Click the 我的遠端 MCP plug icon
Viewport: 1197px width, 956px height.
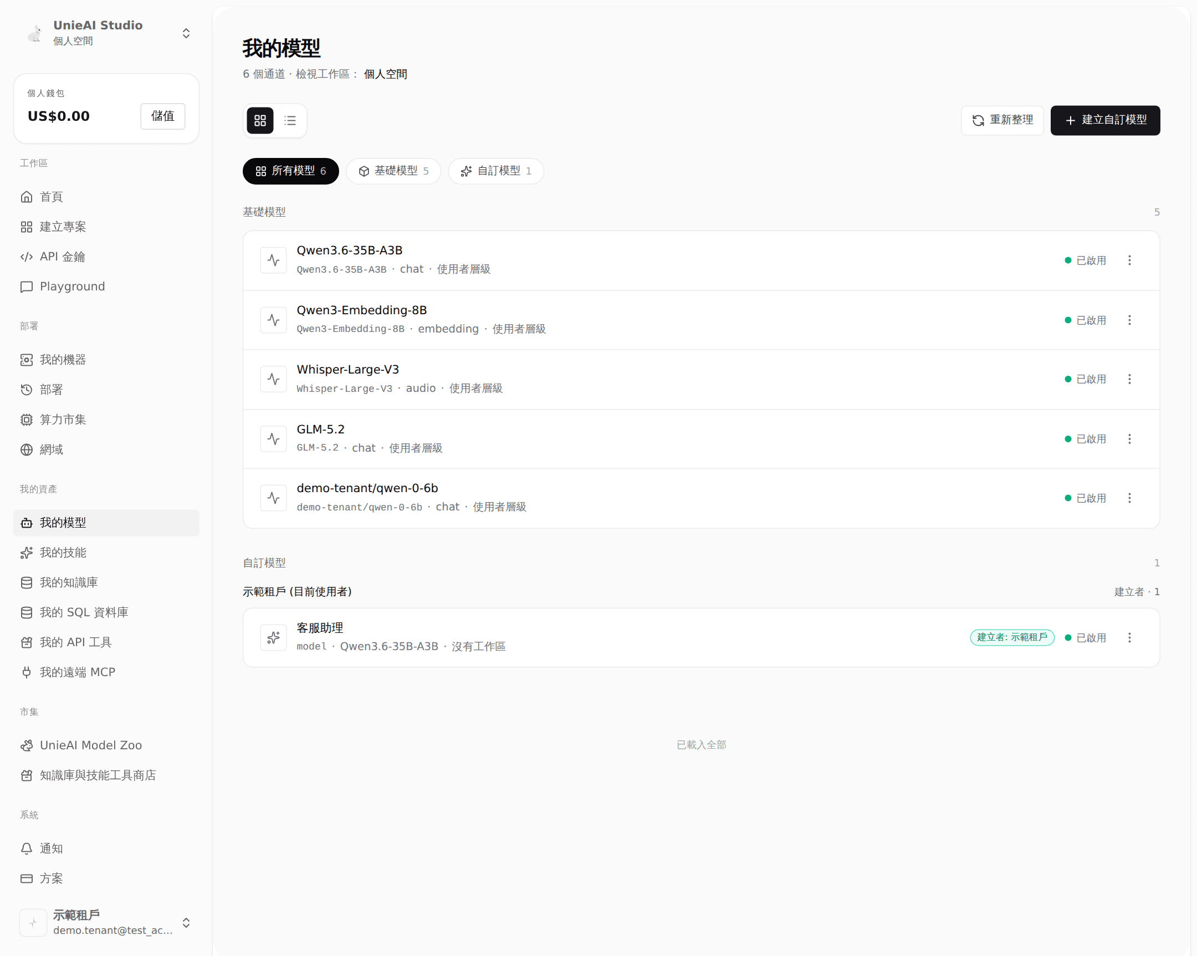(27, 672)
